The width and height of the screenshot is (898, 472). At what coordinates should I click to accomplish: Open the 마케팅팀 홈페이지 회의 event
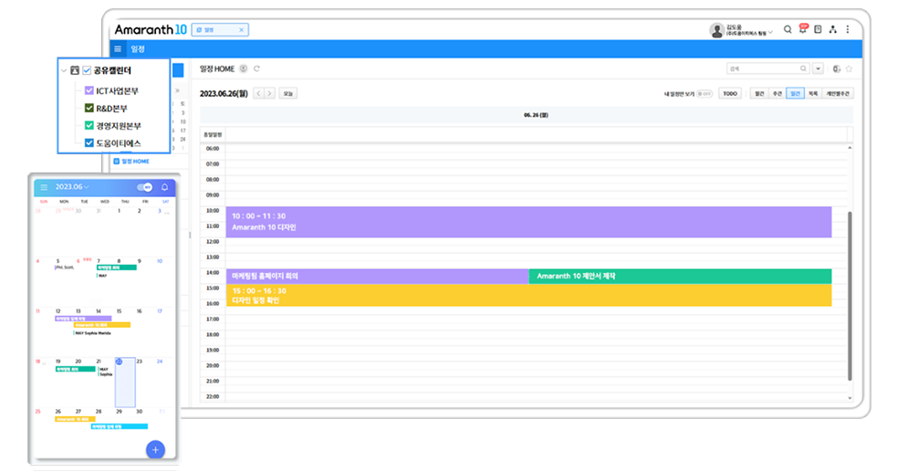pyautogui.click(x=377, y=276)
